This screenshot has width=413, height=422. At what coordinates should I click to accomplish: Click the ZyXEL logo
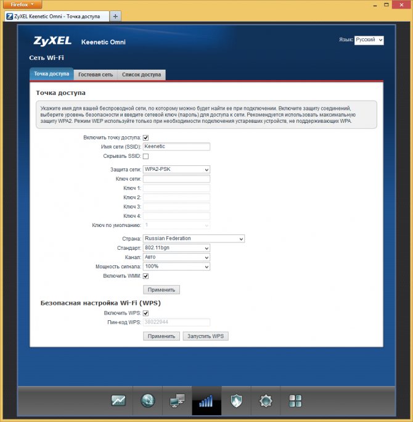[x=52, y=41]
